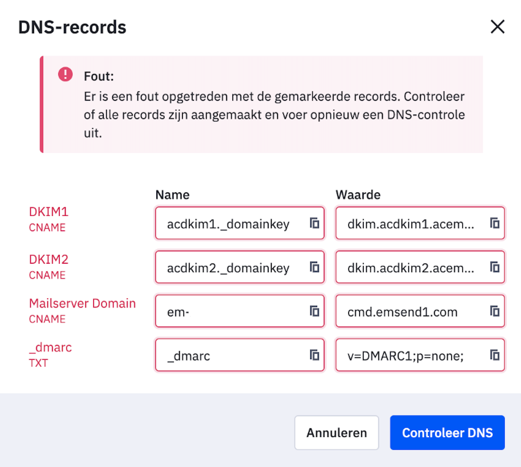Copy the acdkim1._domainkey name value

pos(314,223)
